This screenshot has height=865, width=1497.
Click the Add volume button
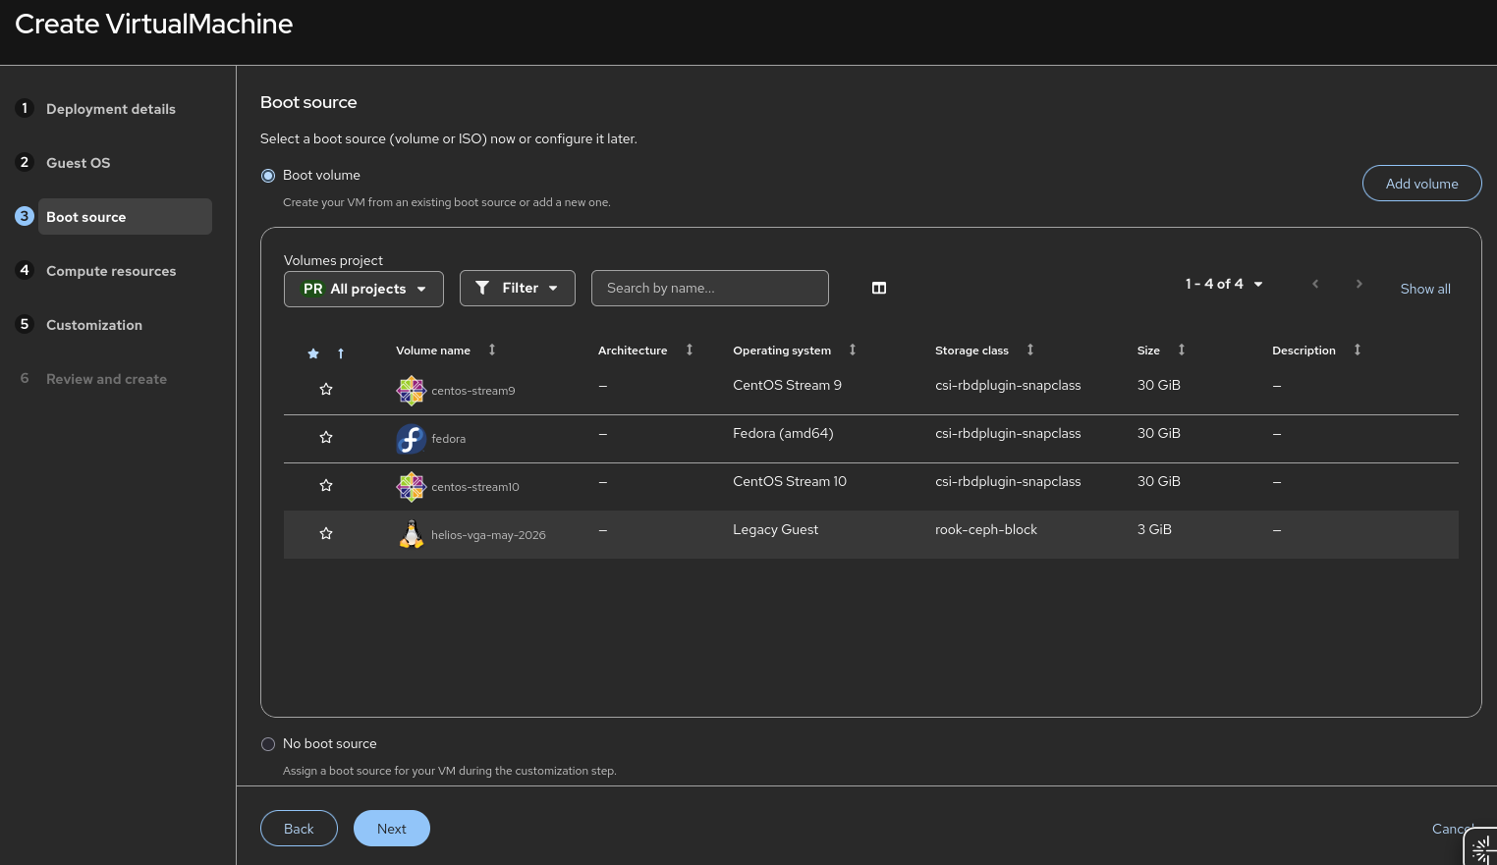tap(1421, 184)
